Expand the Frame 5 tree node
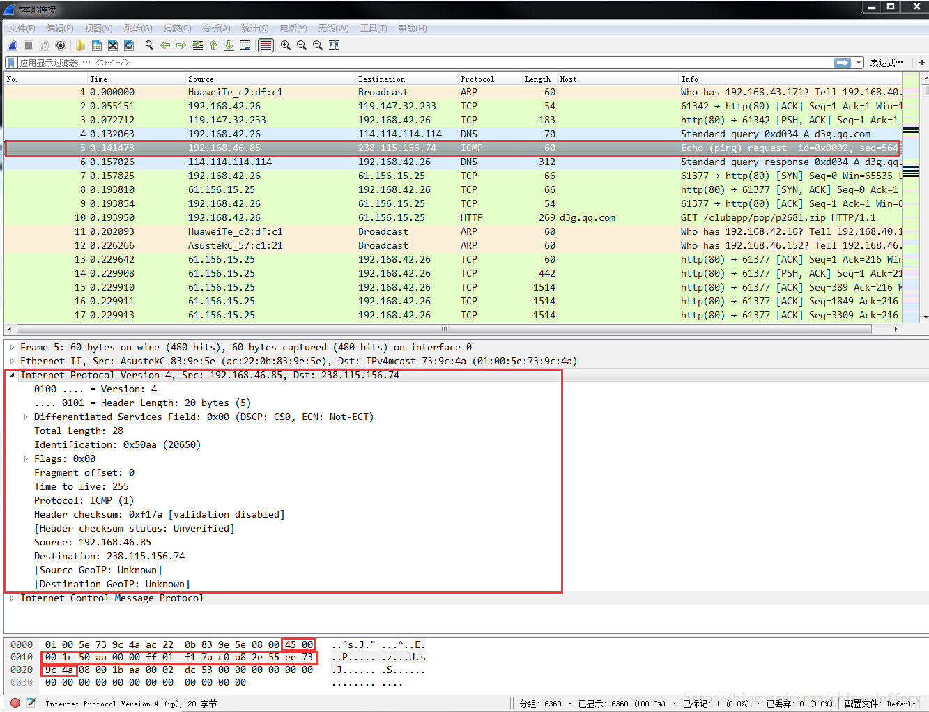The image size is (929, 712). 12,347
